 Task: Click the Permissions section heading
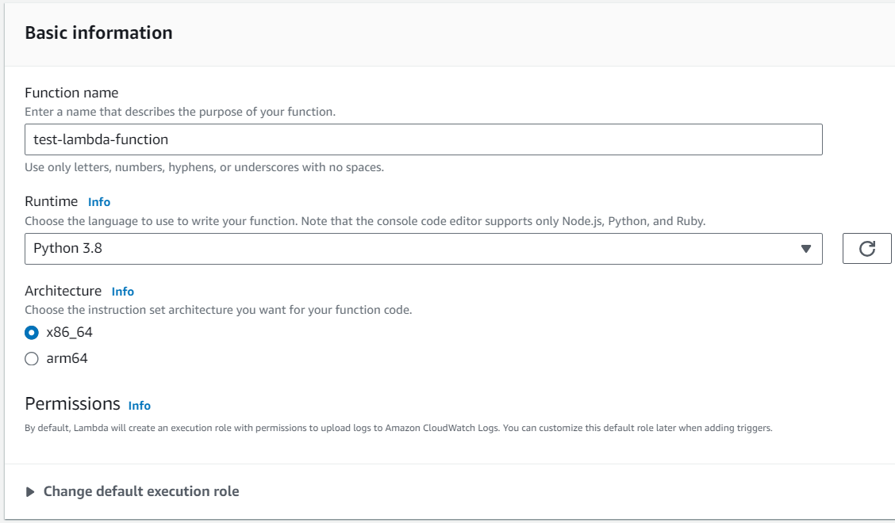tap(72, 404)
